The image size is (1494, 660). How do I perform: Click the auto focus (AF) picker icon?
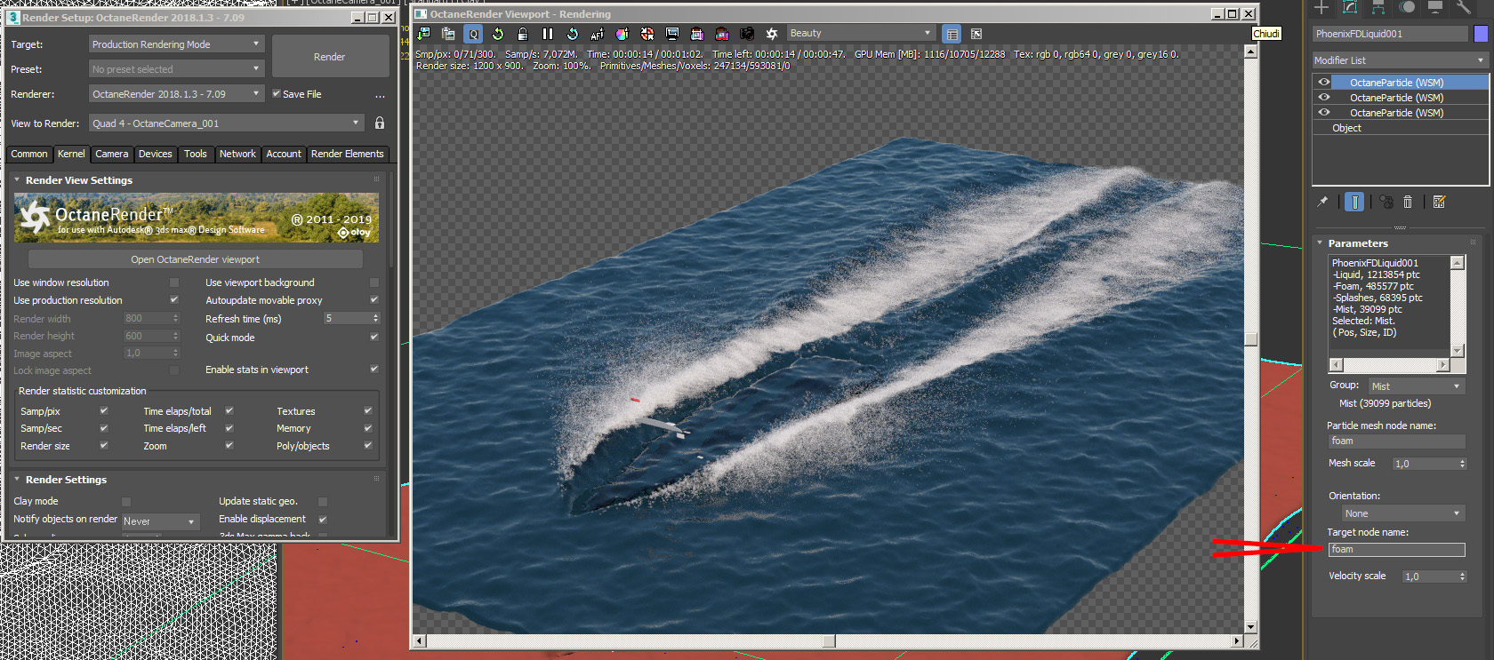[597, 34]
